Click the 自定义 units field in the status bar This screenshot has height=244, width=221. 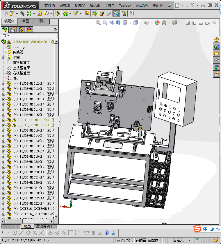178,240
